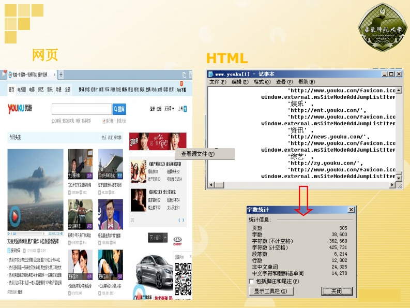Open a new browser tab with plus
Image resolution: width=410 pixels, height=308 pixels.
coord(61,75)
